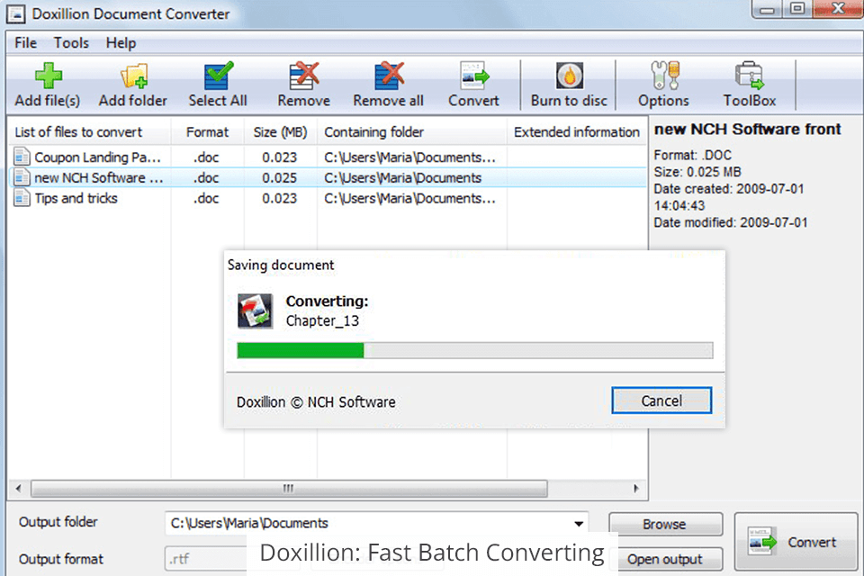Select the Coupon Landing Pa... file row

328,157
